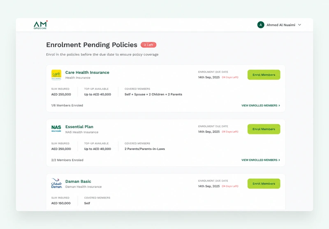Click Essential Plan's AED 250,000 sum insured
The width and height of the screenshot is (329, 229).
pyautogui.click(x=61, y=149)
